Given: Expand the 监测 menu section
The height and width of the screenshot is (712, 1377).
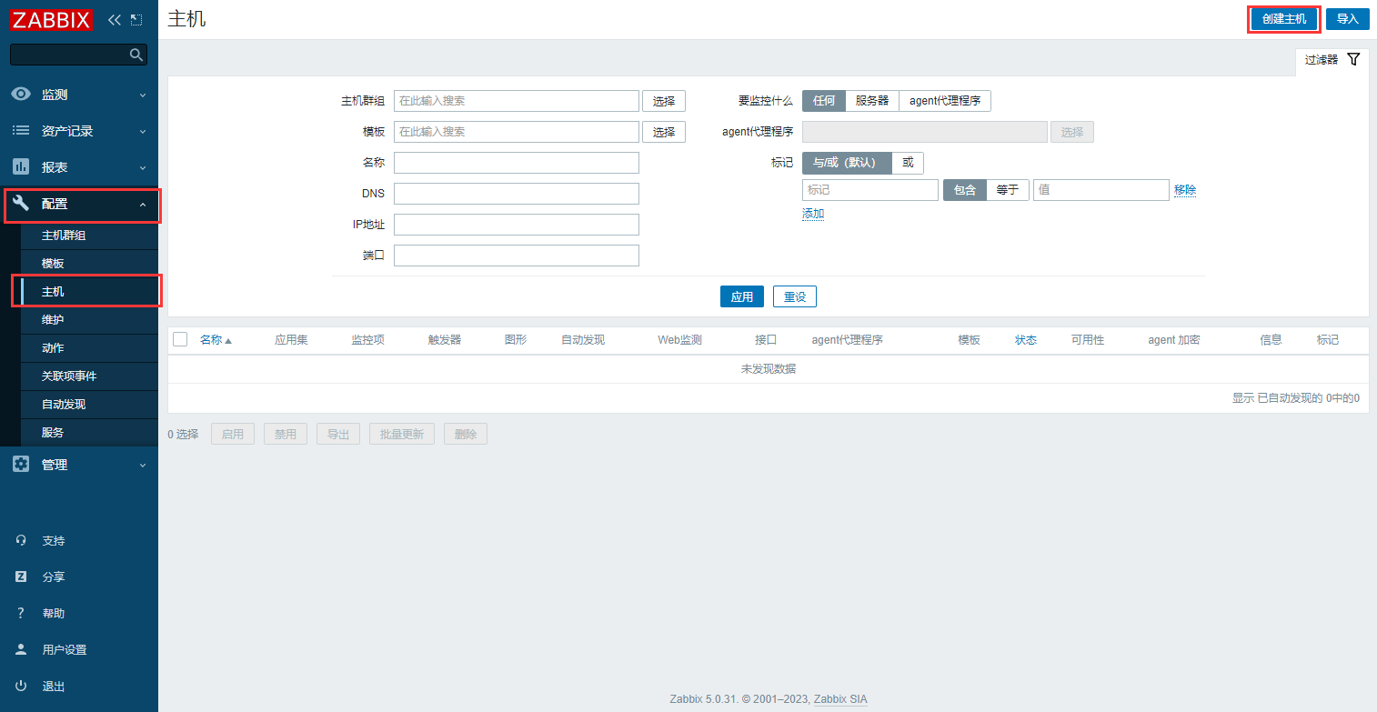Looking at the screenshot, I should coord(79,95).
